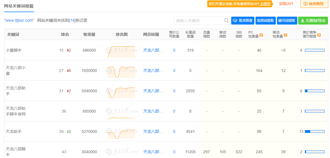Screen dimensions: 330x158
Task: Click 长尾词数量 value 11205
Action: click(190, 152)
